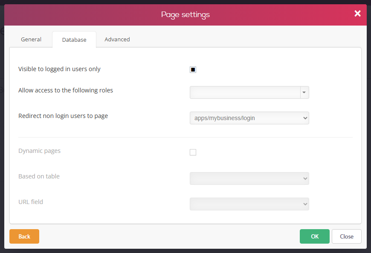Open the redirect page dropdown apps/mybusiness/login
Screen dimensions: 371x253
click(249, 118)
